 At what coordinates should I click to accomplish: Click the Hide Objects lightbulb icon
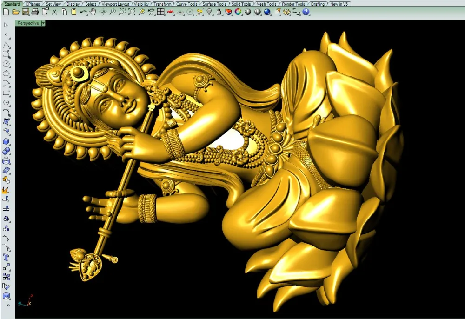pos(209,12)
